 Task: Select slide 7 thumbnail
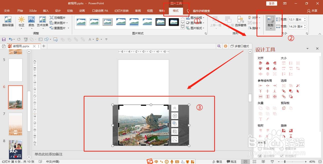(16, 124)
